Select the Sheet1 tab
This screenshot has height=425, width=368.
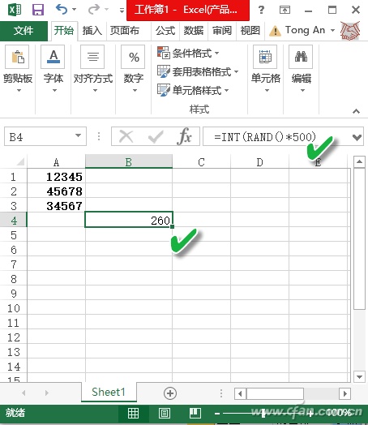click(109, 392)
